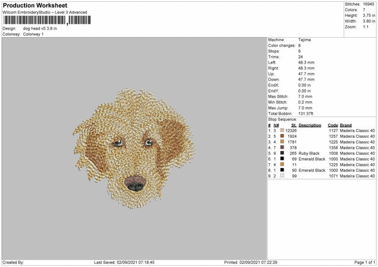This screenshot has height=267, width=378.
Task: Click the barcode under the Wilcom title
Action: 47,20
